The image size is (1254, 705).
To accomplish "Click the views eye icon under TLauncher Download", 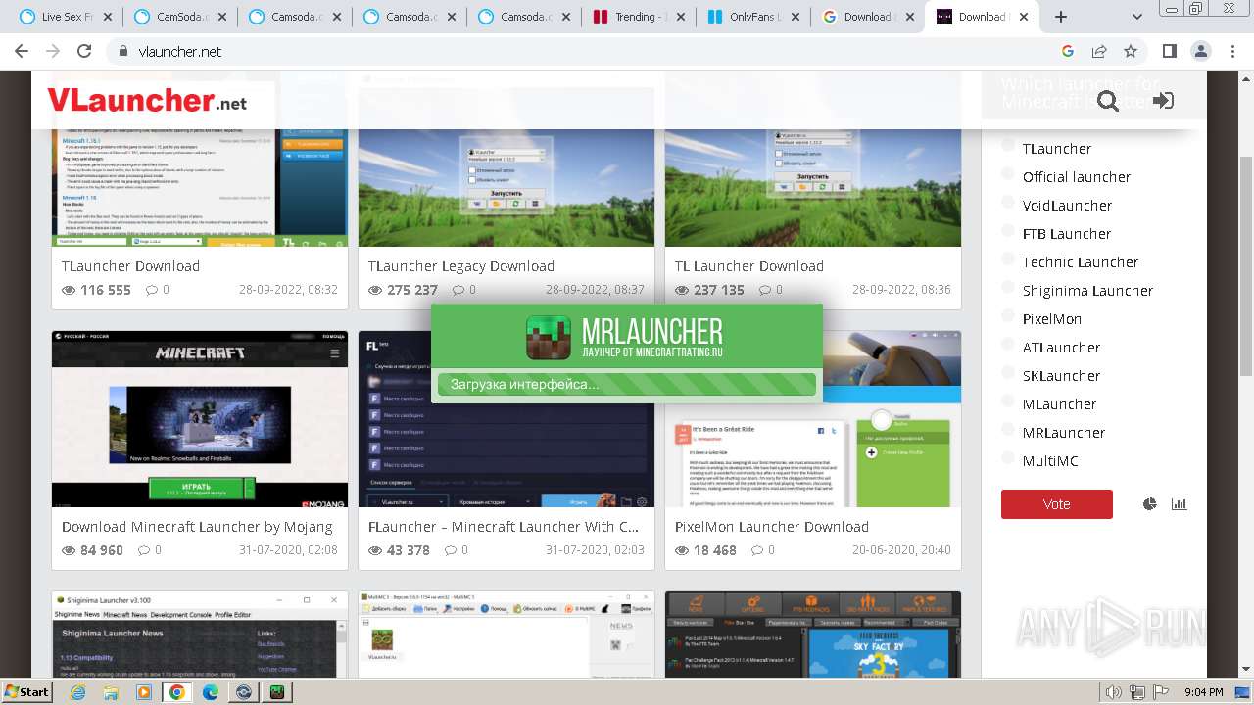I will pyautogui.click(x=69, y=290).
